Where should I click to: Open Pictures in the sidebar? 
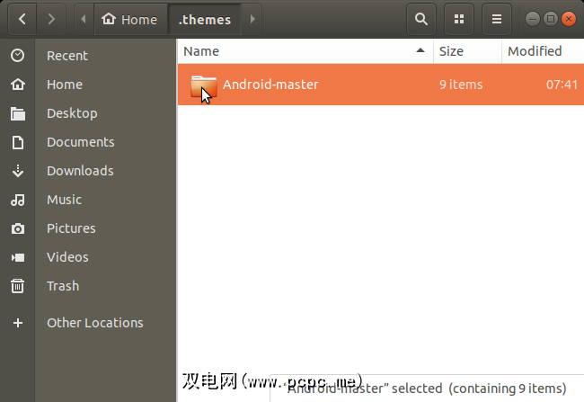click(x=71, y=228)
